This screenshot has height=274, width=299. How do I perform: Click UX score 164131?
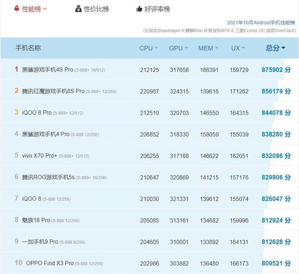(x=239, y=242)
